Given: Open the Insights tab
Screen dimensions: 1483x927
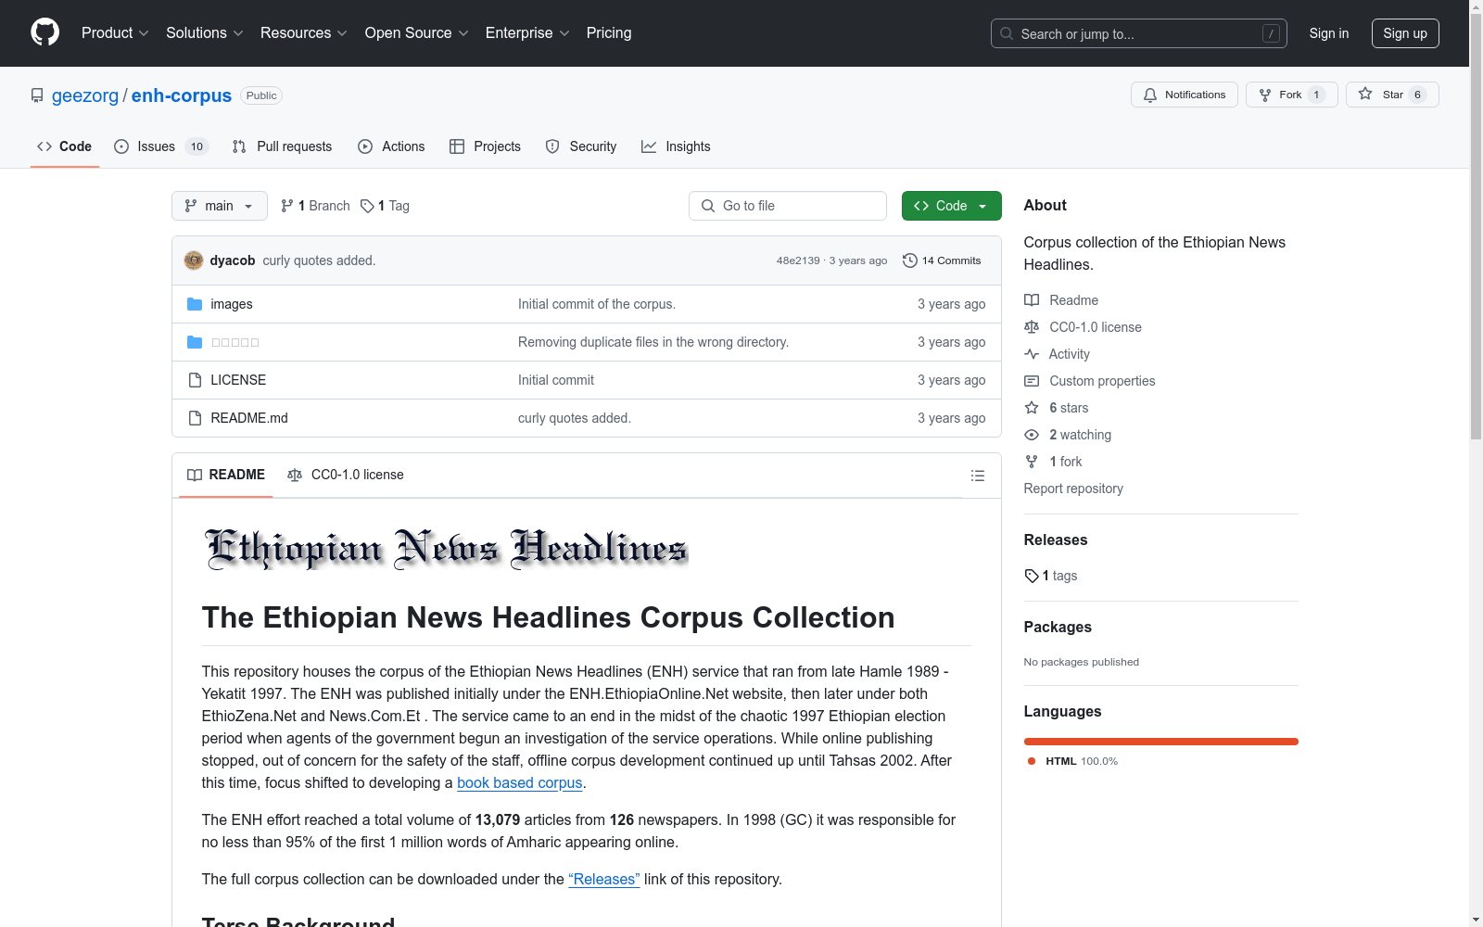Looking at the screenshot, I should click(676, 146).
